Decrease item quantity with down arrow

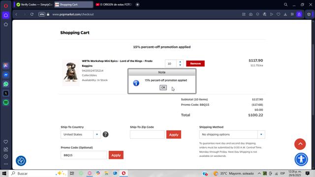click(x=180, y=65)
